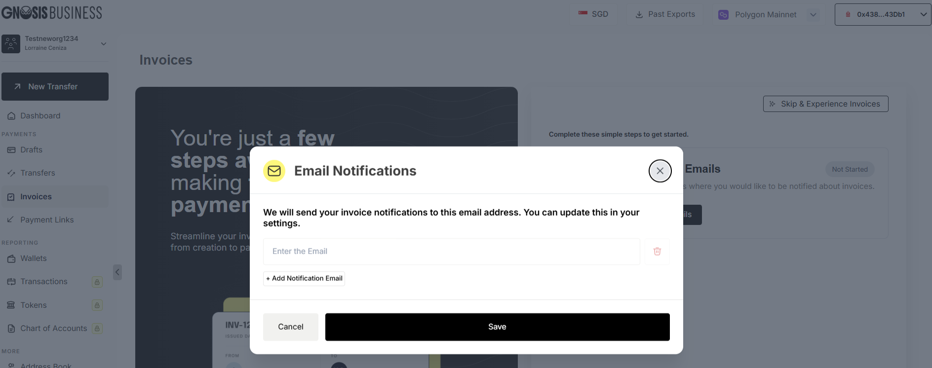
Task: Click the lock icon beside Chart of Accounts
Action: tap(97, 329)
